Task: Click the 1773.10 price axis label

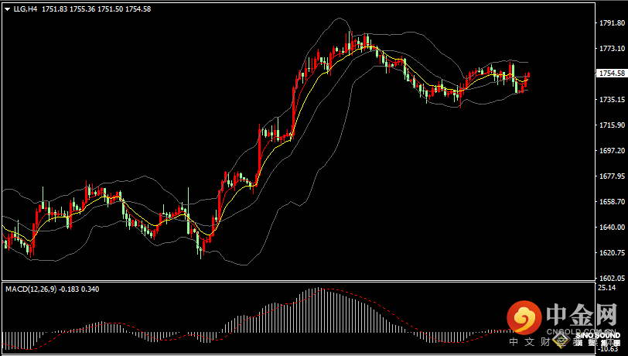Action: tap(612, 49)
